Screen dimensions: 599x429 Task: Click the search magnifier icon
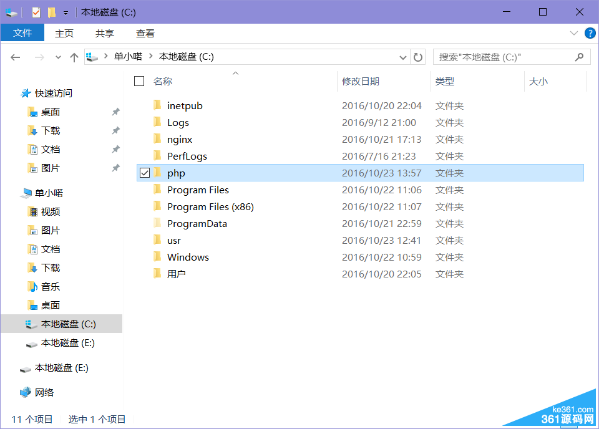579,57
